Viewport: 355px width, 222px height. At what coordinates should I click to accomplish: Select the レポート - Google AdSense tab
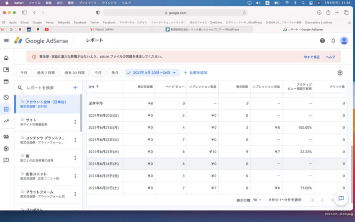(x=303, y=29)
